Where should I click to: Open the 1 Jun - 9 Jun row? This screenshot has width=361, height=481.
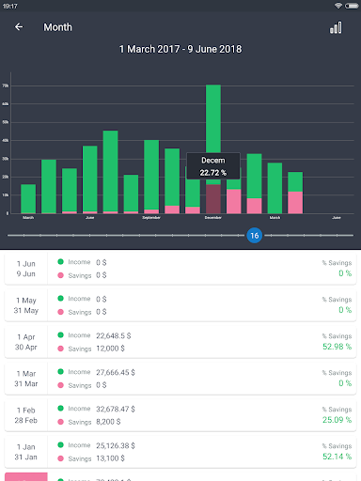point(180,269)
